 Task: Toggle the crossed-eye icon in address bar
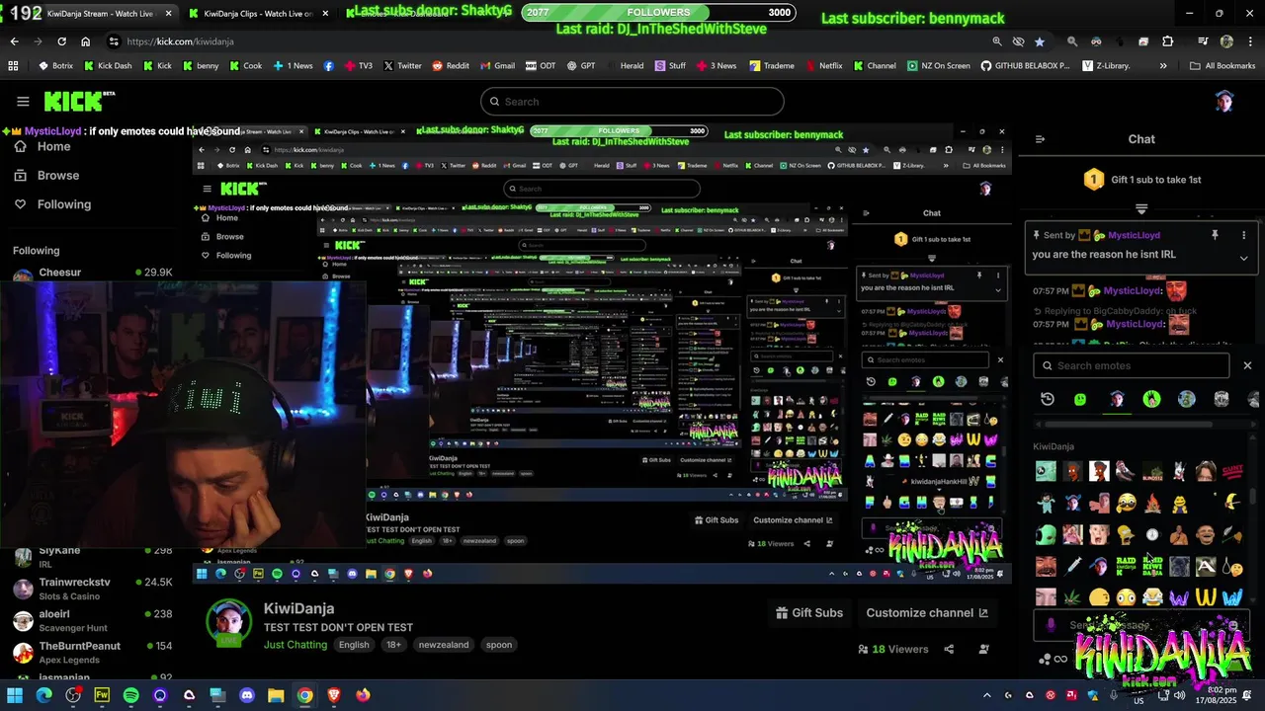(1018, 41)
